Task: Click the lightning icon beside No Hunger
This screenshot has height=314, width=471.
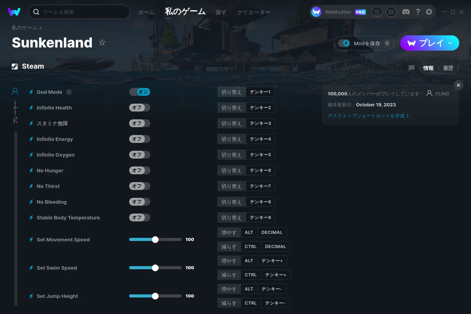Action: click(x=31, y=170)
